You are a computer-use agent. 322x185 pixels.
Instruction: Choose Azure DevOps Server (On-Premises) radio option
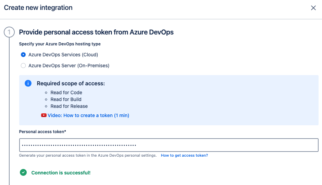click(23, 66)
